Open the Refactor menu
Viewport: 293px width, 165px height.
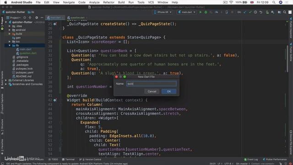(x=109, y=2)
